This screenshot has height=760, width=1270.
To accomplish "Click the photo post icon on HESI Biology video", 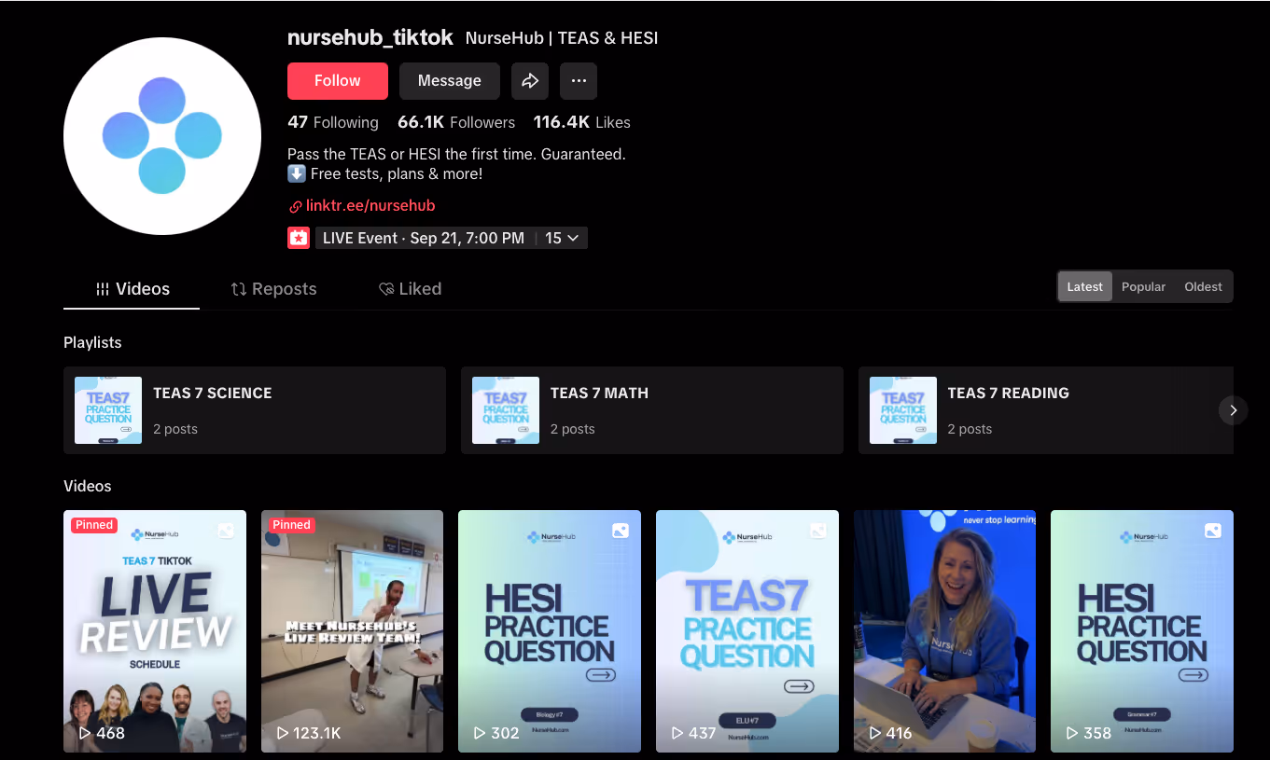I will coord(621,531).
